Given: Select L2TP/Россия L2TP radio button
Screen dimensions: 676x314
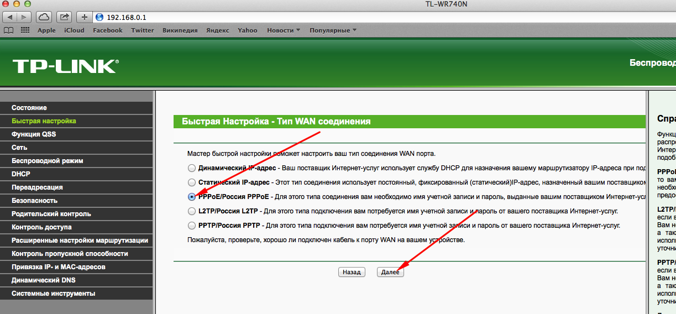Looking at the screenshot, I should point(191,211).
